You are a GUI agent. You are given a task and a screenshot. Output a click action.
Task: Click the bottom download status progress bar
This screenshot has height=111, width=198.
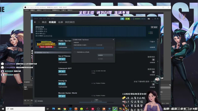(96, 102)
